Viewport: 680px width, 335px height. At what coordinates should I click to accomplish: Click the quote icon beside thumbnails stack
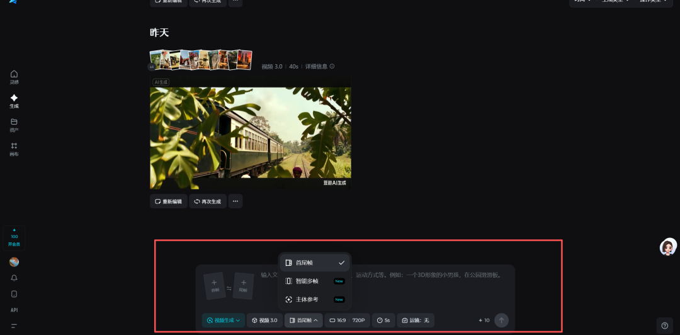point(151,67)
